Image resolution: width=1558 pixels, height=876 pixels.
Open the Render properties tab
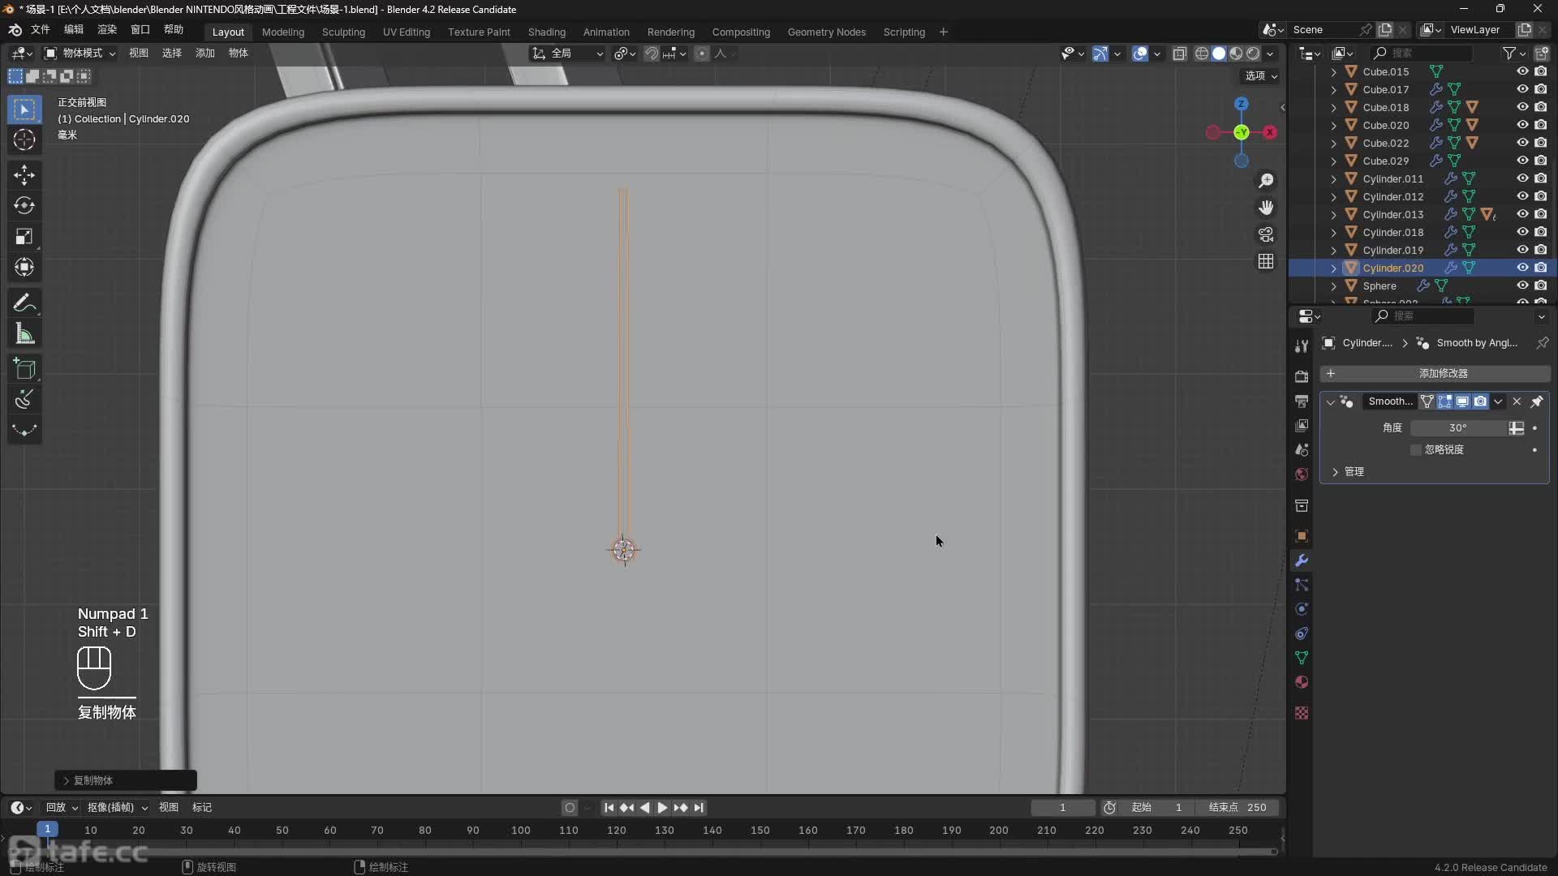pyautogui.click(x=1302, y=376)
